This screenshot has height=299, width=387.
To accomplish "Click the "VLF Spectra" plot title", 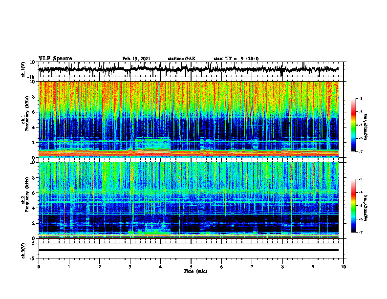I will point(55,59).
